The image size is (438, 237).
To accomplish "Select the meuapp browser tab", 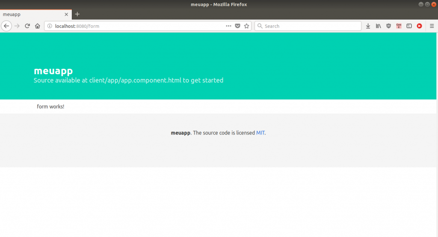I will 26,14.
